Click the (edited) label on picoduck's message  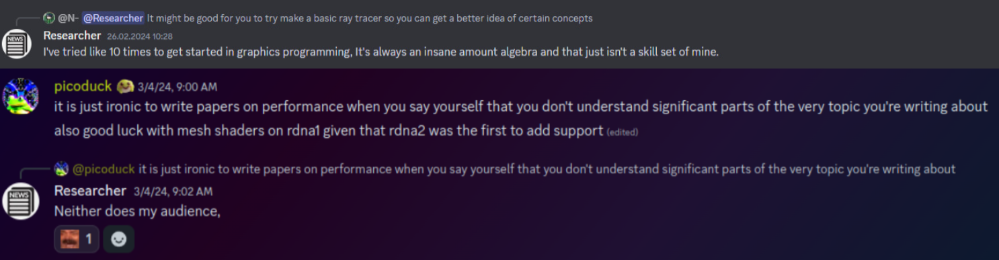coord(623,132)
